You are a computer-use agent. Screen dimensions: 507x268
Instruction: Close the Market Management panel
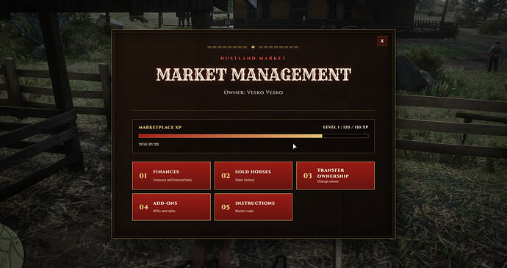[x=382, y=41]
